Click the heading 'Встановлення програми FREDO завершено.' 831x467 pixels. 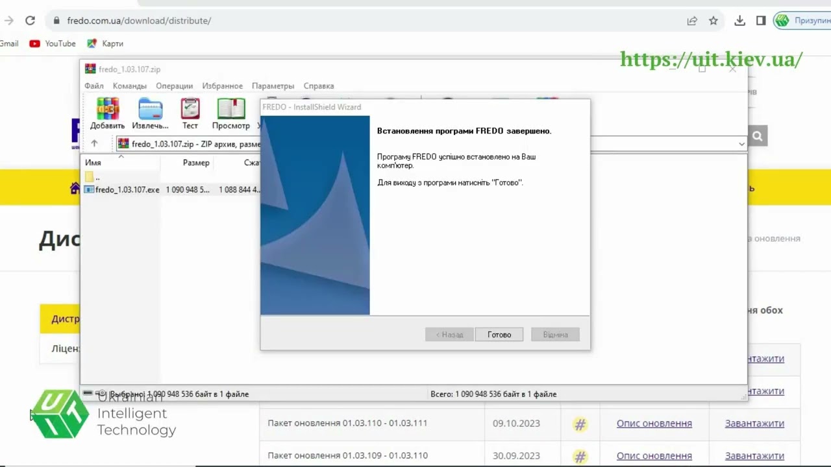point(464,131)
